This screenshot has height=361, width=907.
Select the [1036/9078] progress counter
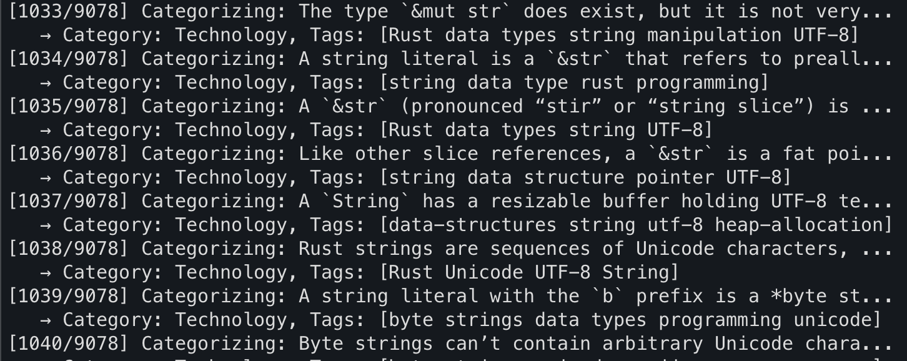click(68, 154)
